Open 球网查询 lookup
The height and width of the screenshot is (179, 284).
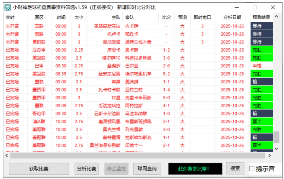point(147,169)
